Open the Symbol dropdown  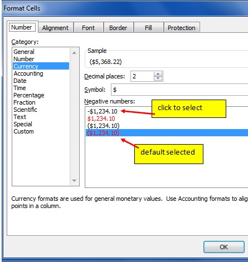click(179, 90)
